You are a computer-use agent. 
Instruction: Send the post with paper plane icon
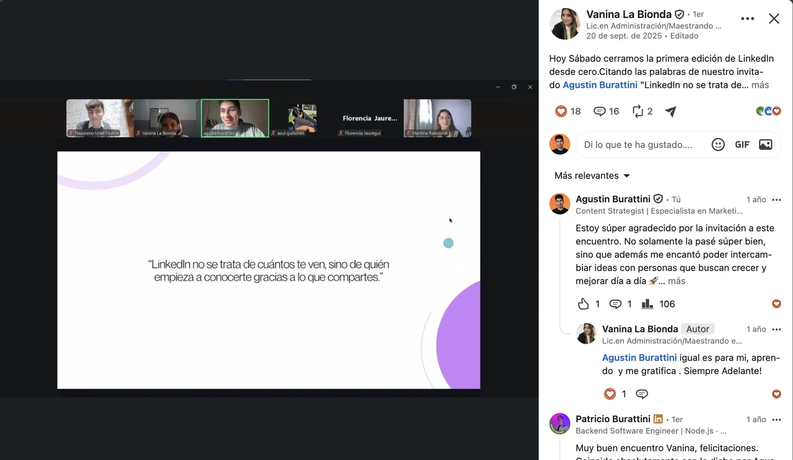click(x=670, y=111)
